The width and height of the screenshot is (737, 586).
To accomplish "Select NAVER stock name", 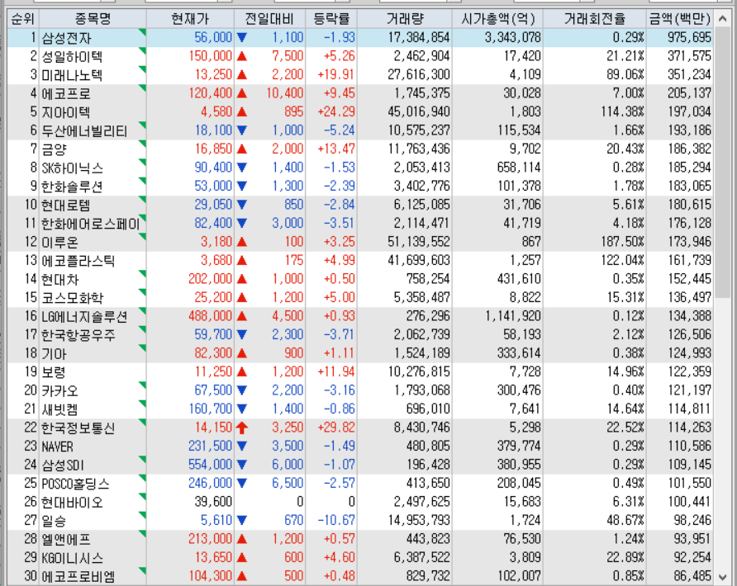I will tap(57, 446).
